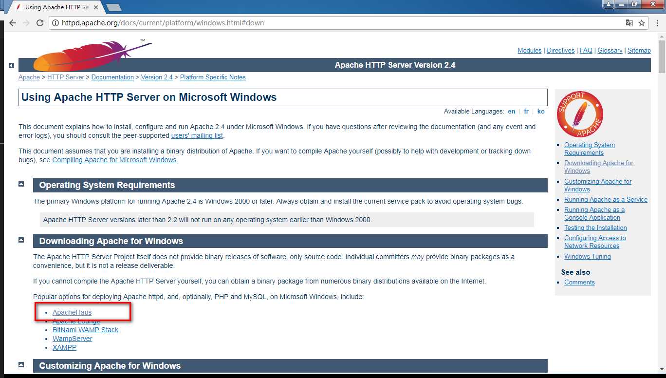Click the See also heading text

pyautogui.click(x=575, y=272)
